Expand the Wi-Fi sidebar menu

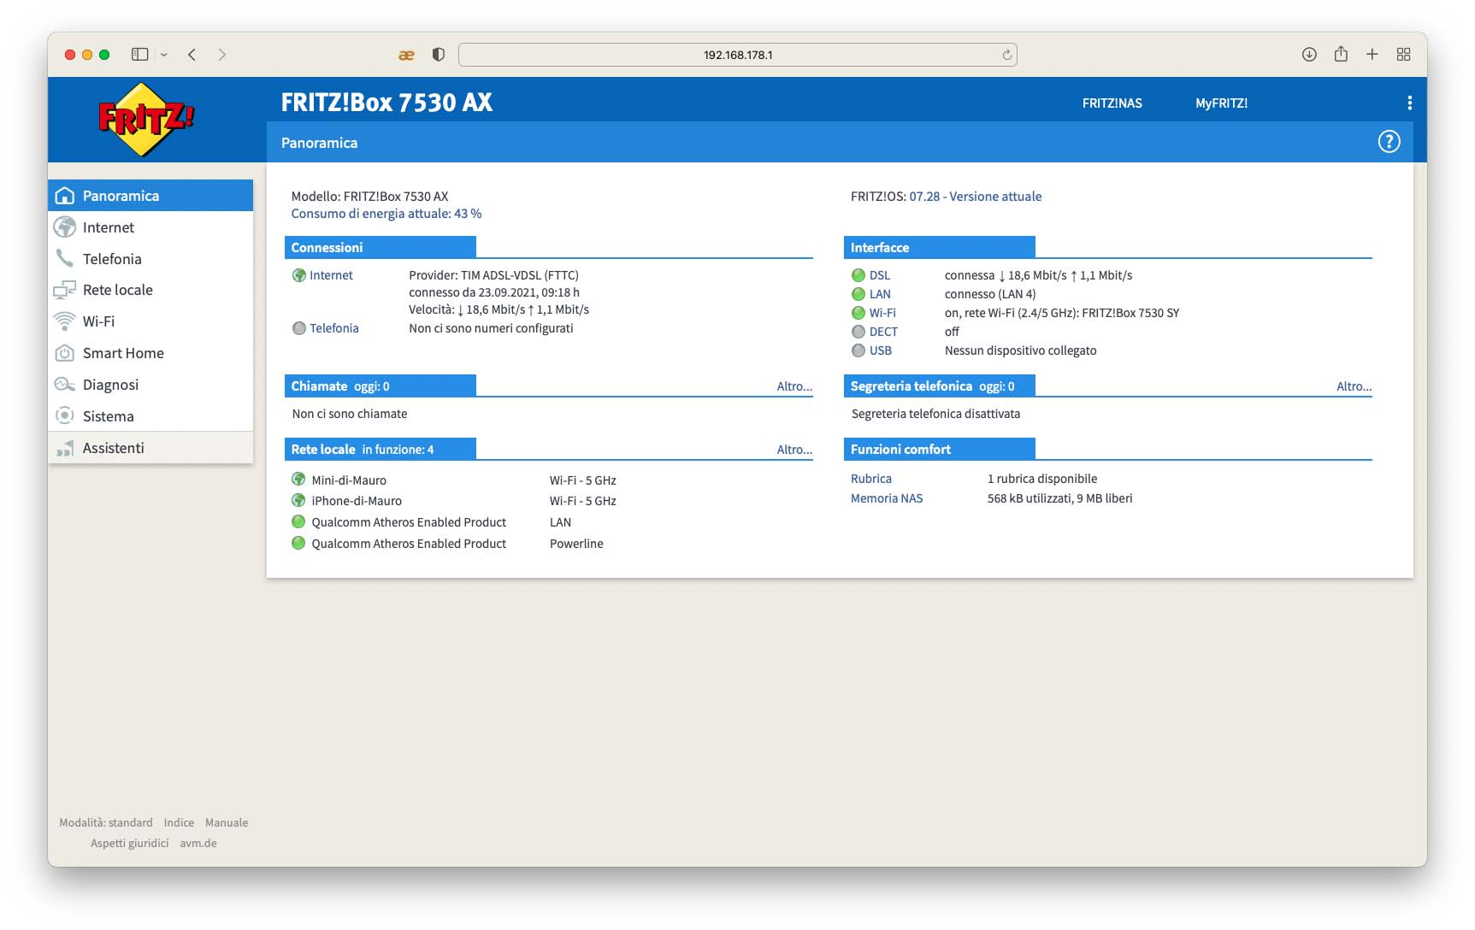(98, 321)
